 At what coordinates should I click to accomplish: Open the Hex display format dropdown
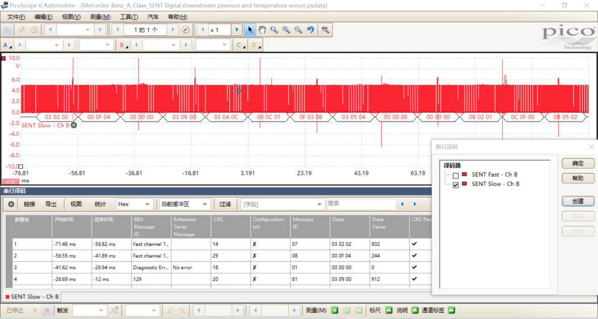click(x=135, y=204)
